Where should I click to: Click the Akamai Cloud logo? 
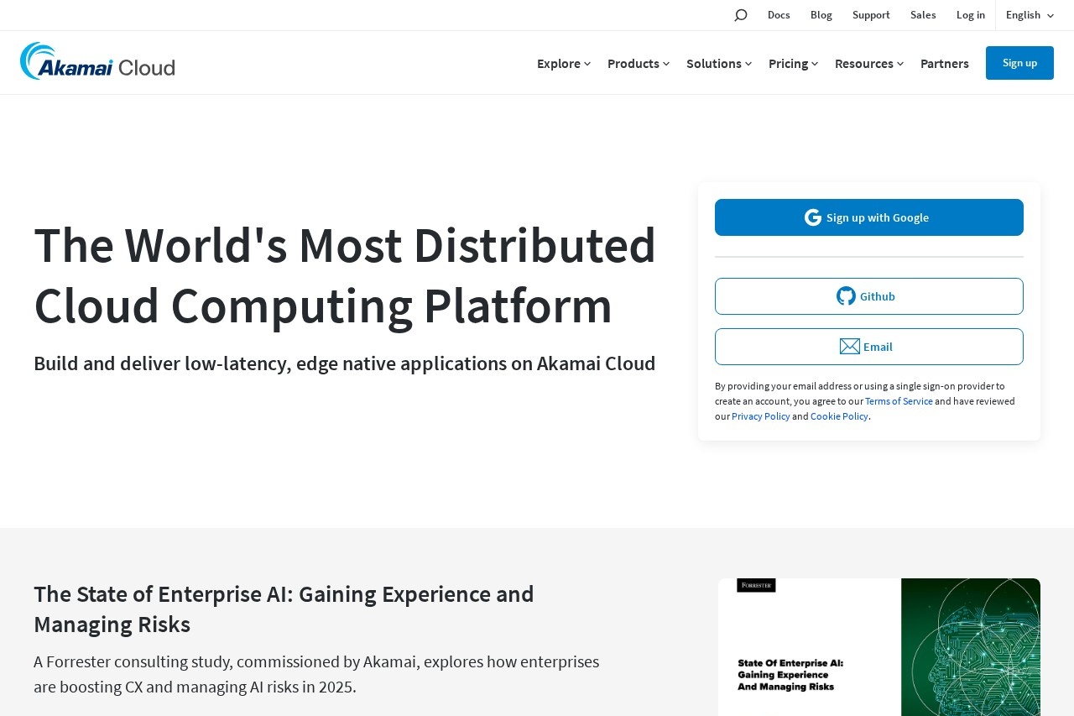coord(96,61)
